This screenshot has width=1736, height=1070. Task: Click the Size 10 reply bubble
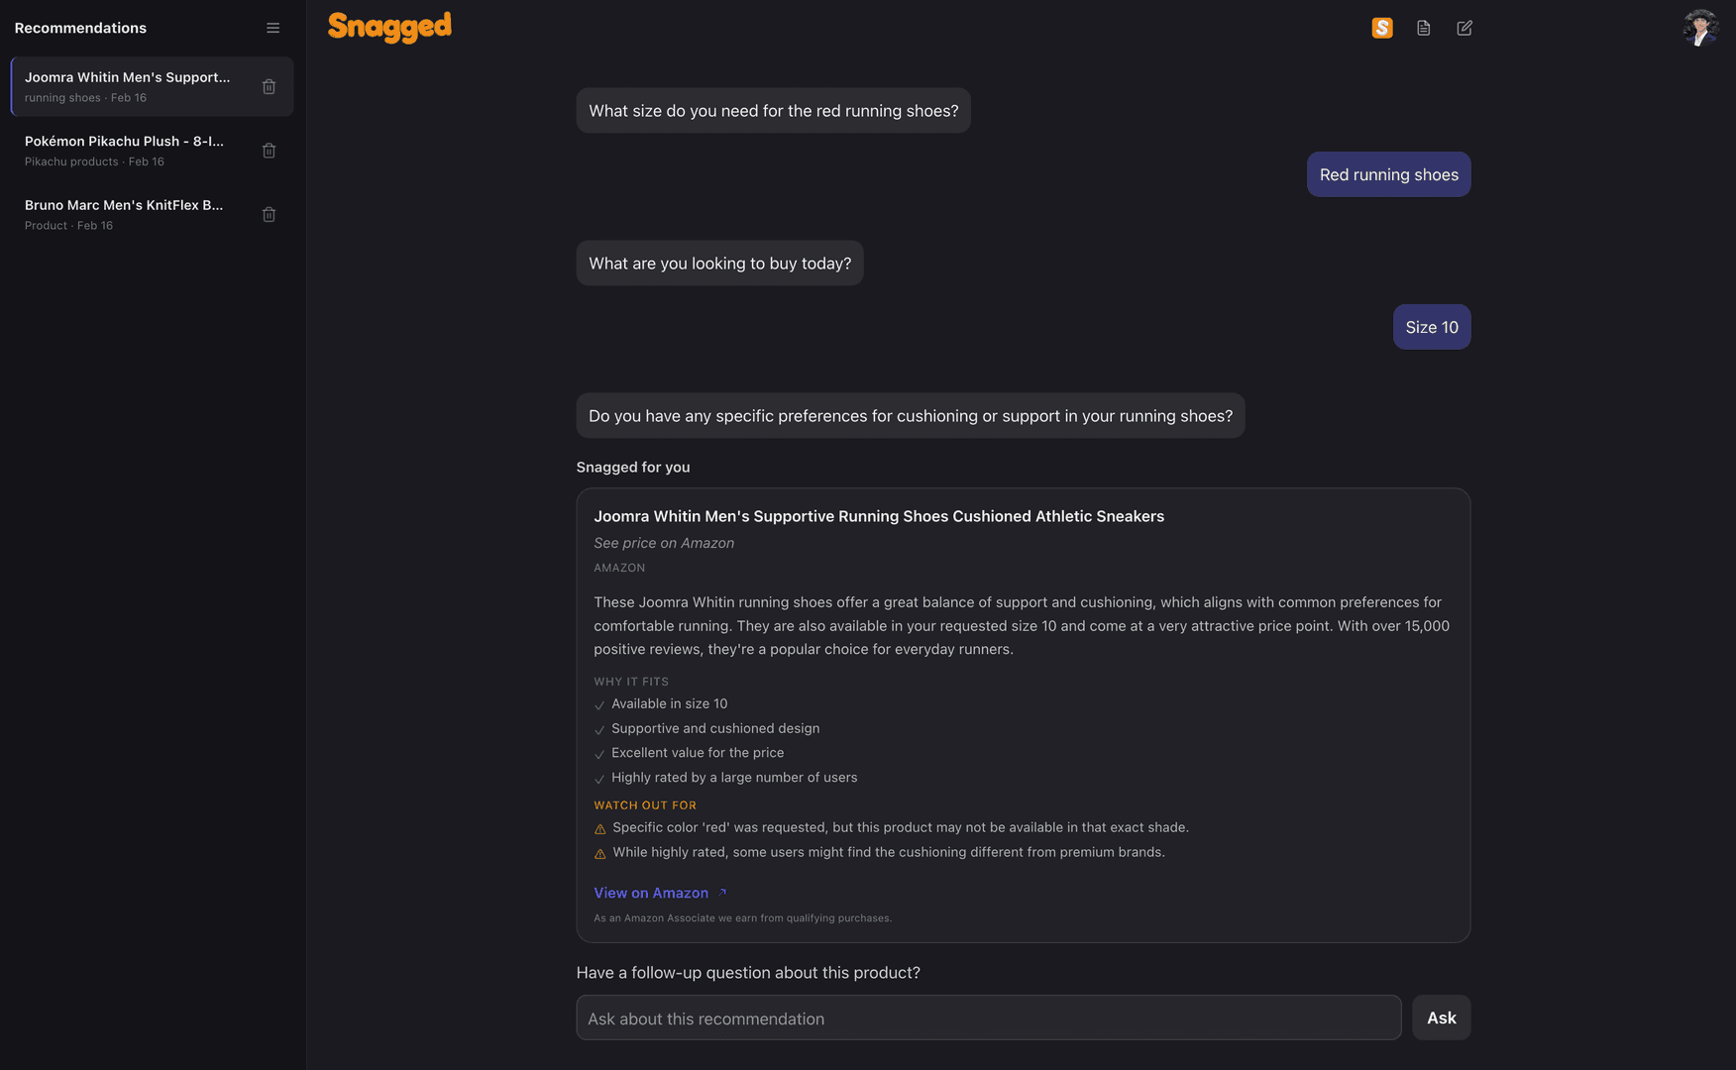[x=1431, y=326]
